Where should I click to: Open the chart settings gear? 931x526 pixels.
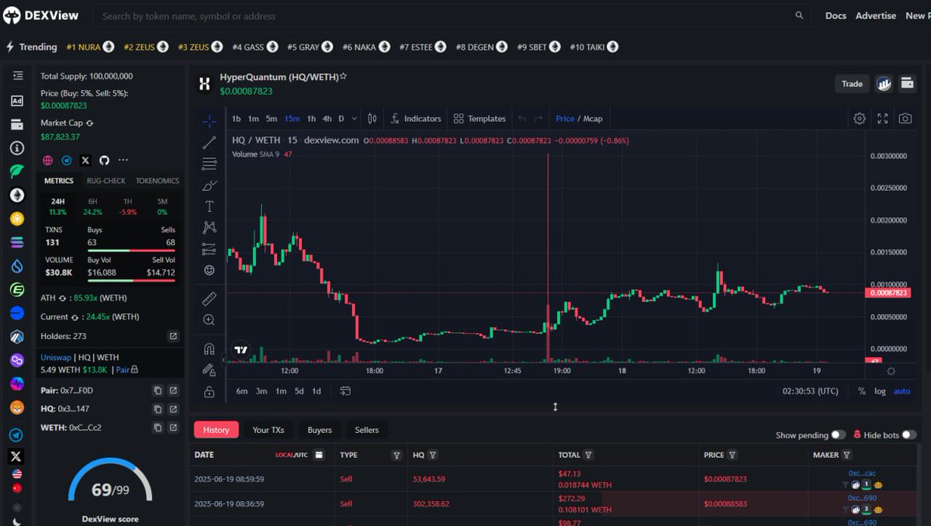(x=860, y=119)
